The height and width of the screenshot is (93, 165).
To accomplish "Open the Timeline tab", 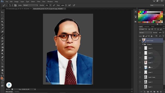I will [x=17, y=92].
